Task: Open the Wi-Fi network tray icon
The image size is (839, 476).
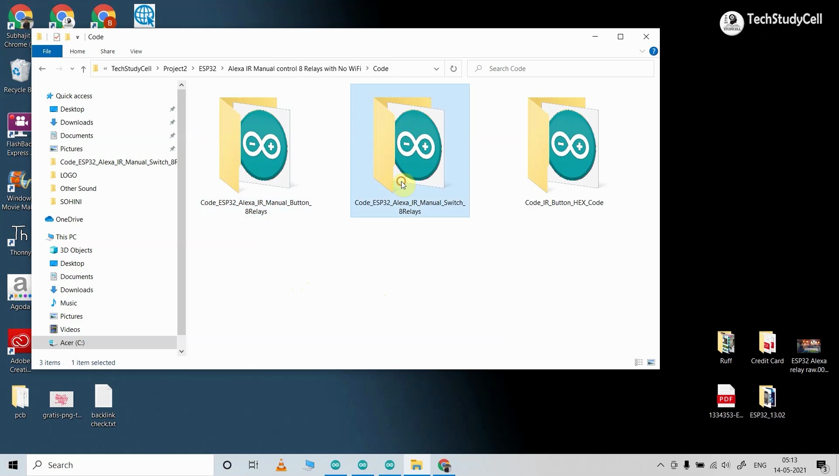Action: pos(713,465)
